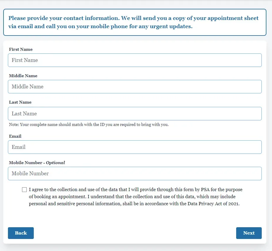Click the bold Last Name label
Screen dimensions: 272x251
coord(20,102)
